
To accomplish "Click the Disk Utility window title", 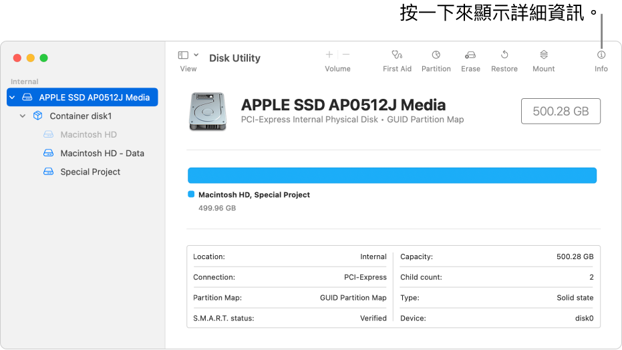I will pyautogui.click(x=235, y=58).
